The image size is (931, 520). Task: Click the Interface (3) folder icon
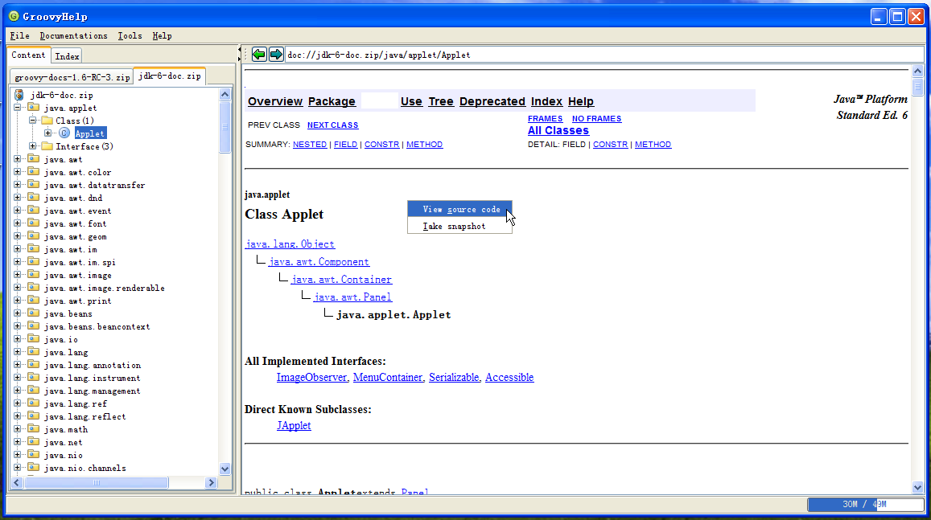point(47,146)
